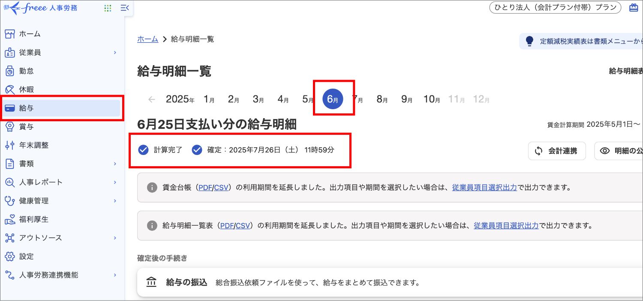Viewport: 643px width, 301px height.
Task: Open 設定 in the sidebar
Action: pyautogui.click(x=62, y=256)
